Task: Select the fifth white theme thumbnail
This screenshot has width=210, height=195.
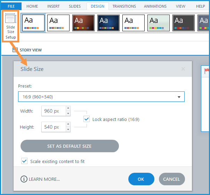Action: [x=134, y=23]
